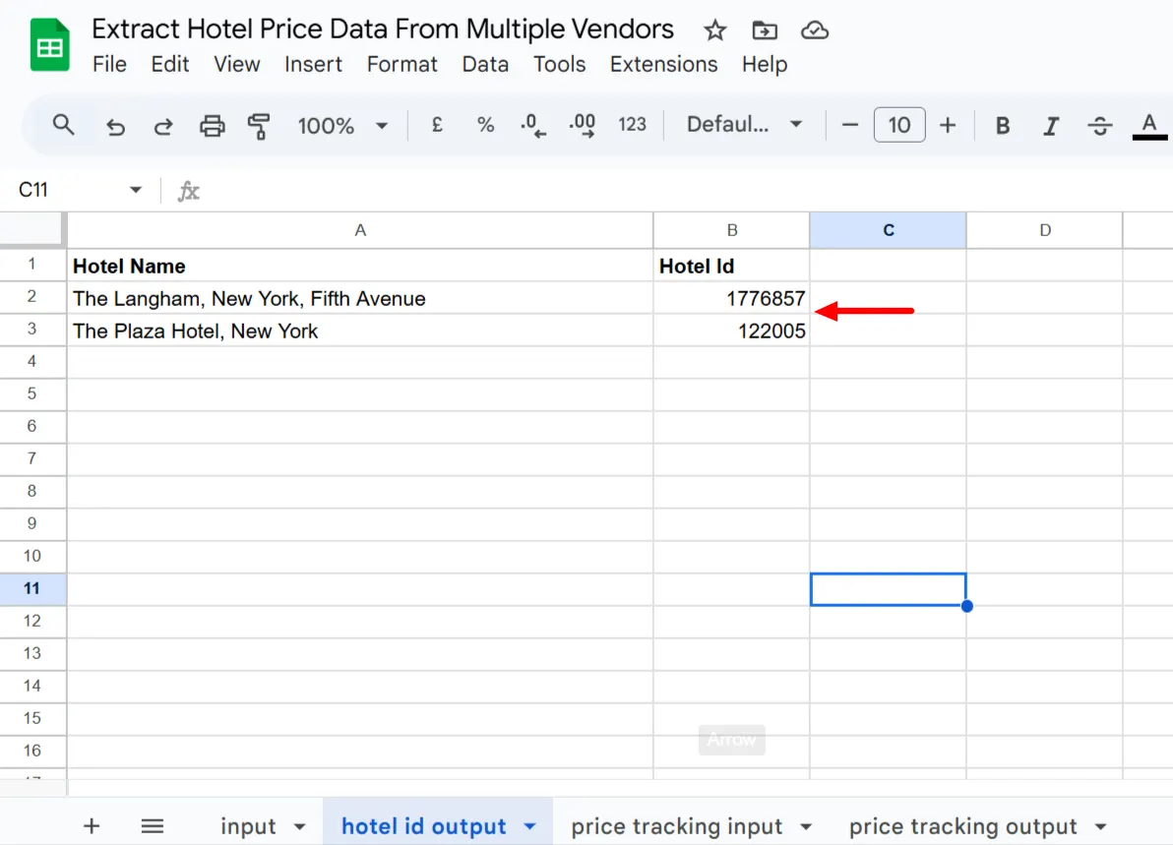
Task: Open the Data menu
Action: [485, 64]
